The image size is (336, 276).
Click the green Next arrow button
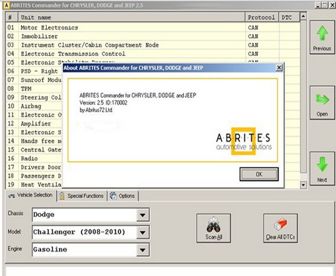[322, 169]
